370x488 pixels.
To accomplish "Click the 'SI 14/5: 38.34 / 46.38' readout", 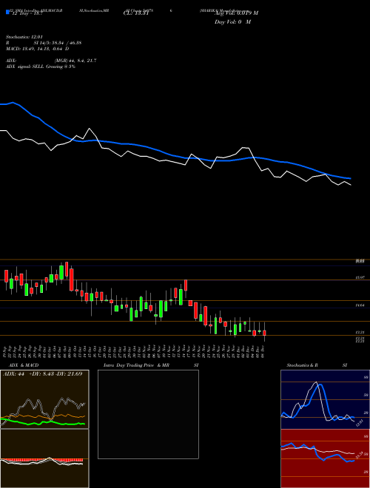I will click(58, 43).
